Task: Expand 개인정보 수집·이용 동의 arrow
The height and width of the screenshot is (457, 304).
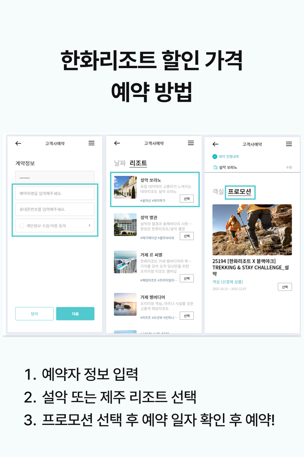Action: (x=90, y=225)
